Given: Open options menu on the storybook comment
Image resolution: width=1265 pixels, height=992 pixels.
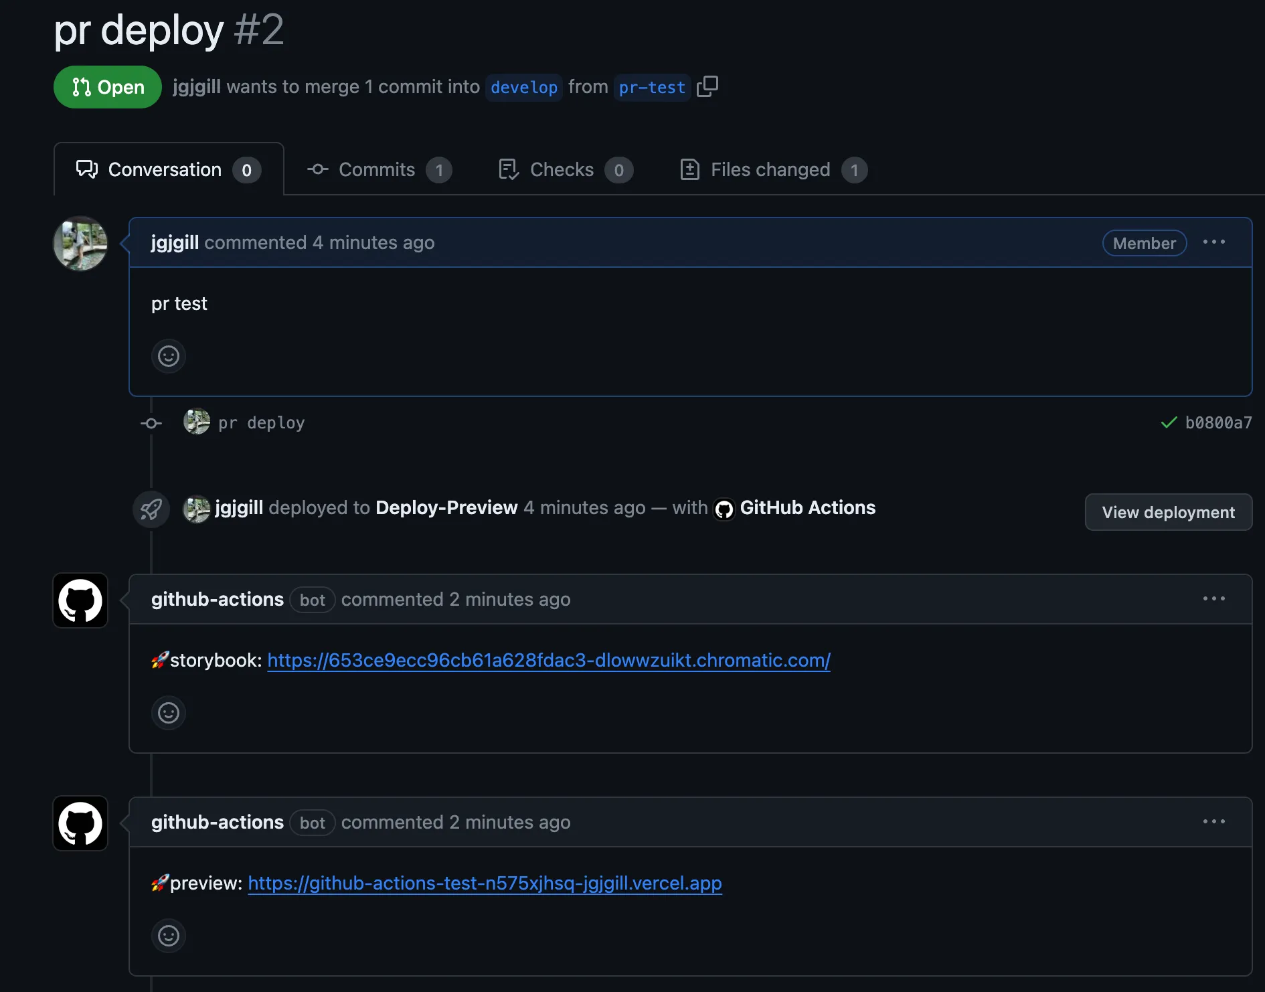Looking at the screenshot, I should (x=1214, y=598).
